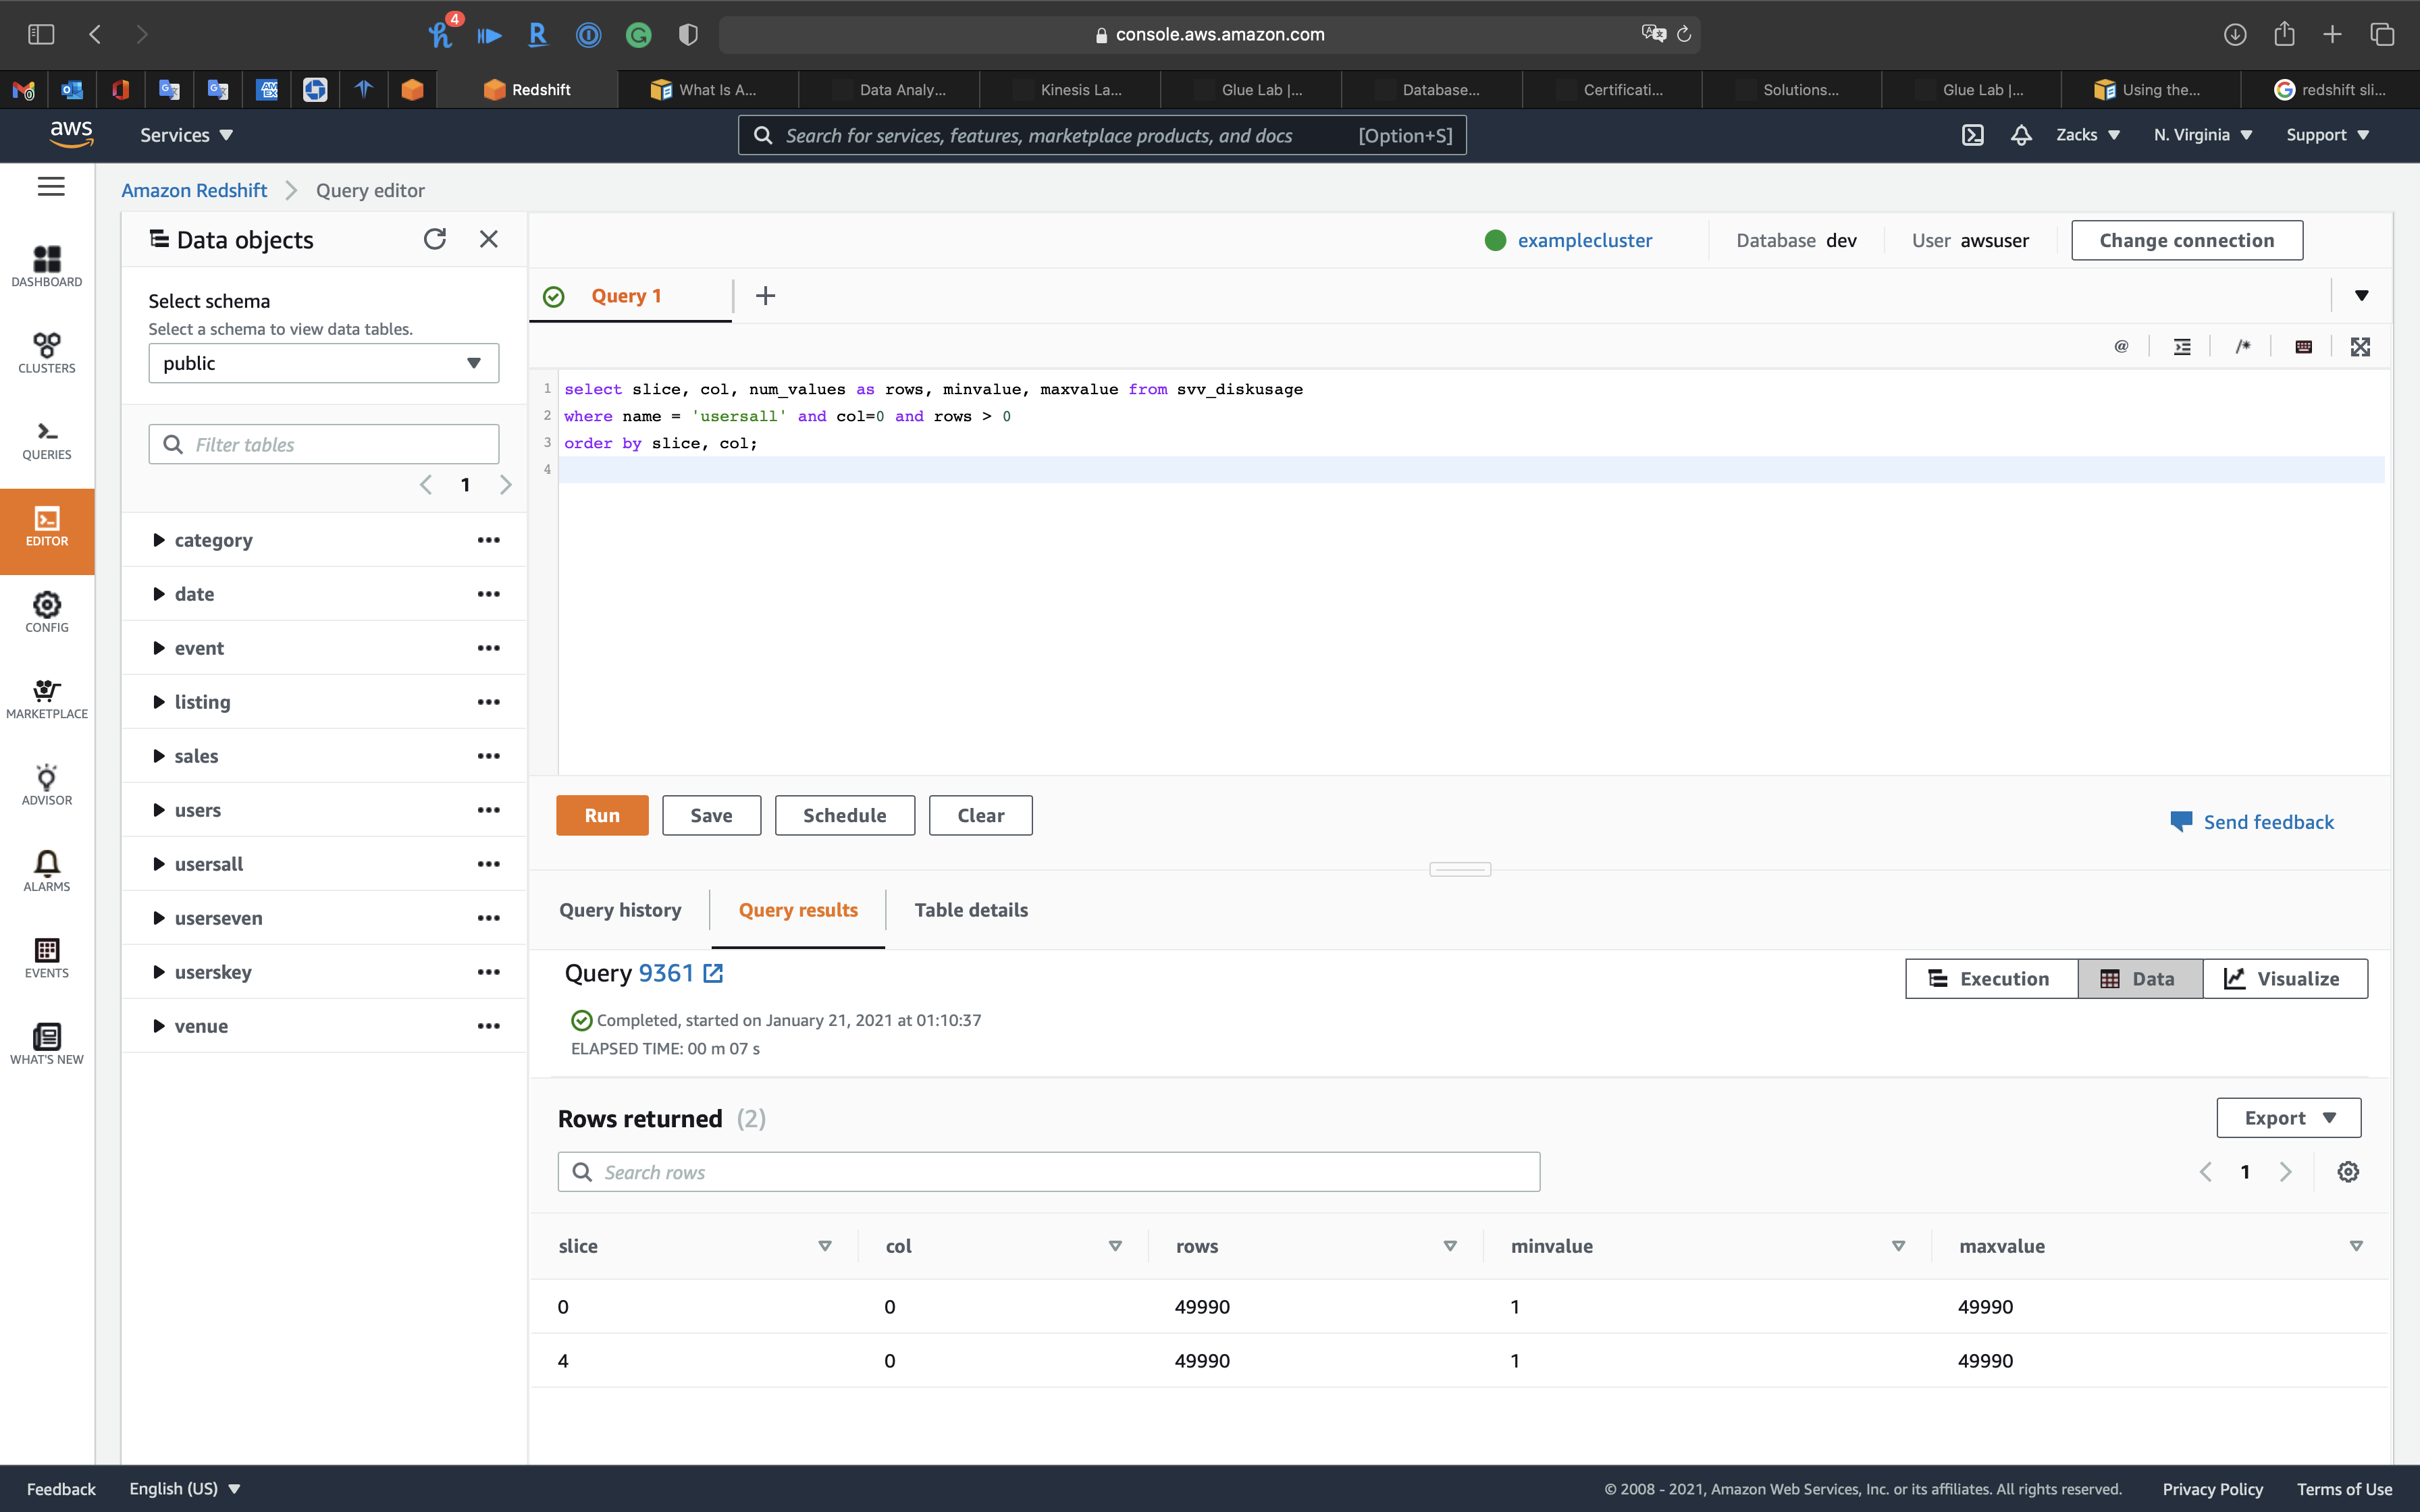Screen dimensions: 2420x1512
Task: Toggle the hamburger navigation menu
Action: (x=51, y=187)
